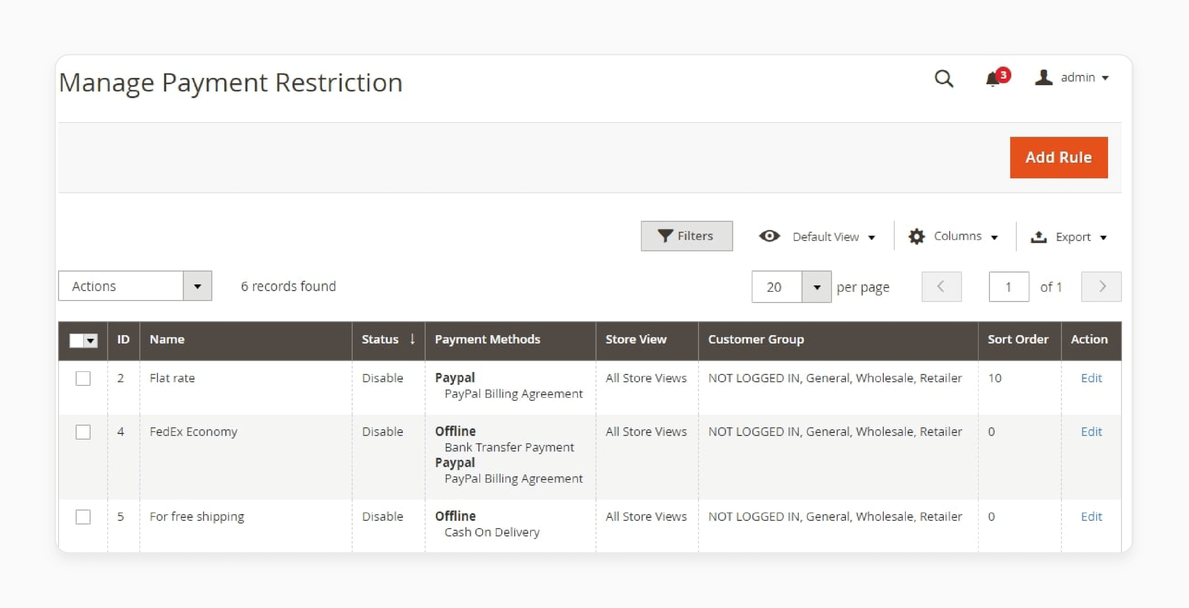This screenshot has height=608, width=1189.
Task: Click the 20 per page value field
Action: 776,287
